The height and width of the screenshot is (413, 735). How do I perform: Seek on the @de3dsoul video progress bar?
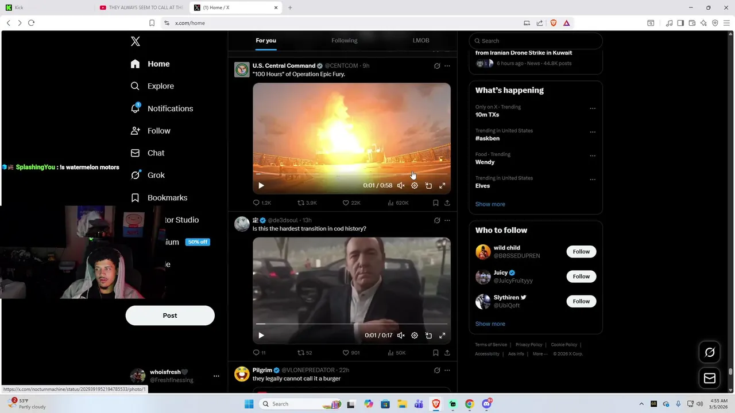click(x=351, y=324)
